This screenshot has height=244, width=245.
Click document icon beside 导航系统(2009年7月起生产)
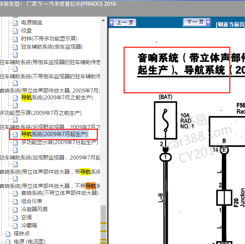click(15, 134)
